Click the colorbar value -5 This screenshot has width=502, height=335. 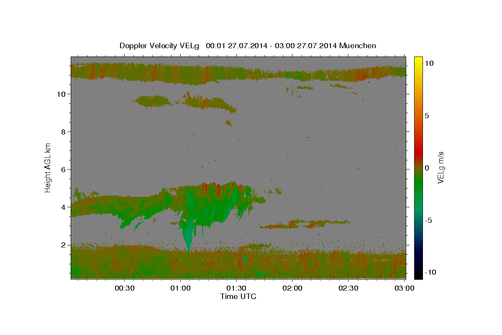click(428, 220)
